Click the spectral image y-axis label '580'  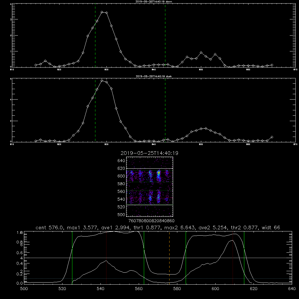[121, 184]
